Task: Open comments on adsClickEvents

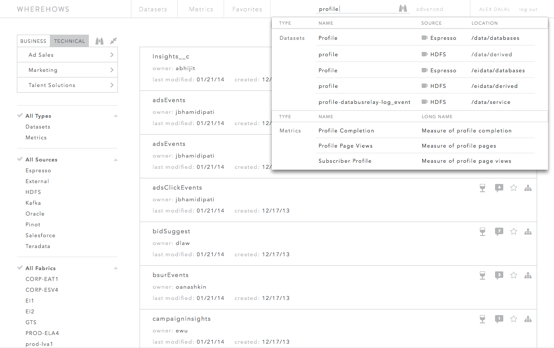Action: 499,188
